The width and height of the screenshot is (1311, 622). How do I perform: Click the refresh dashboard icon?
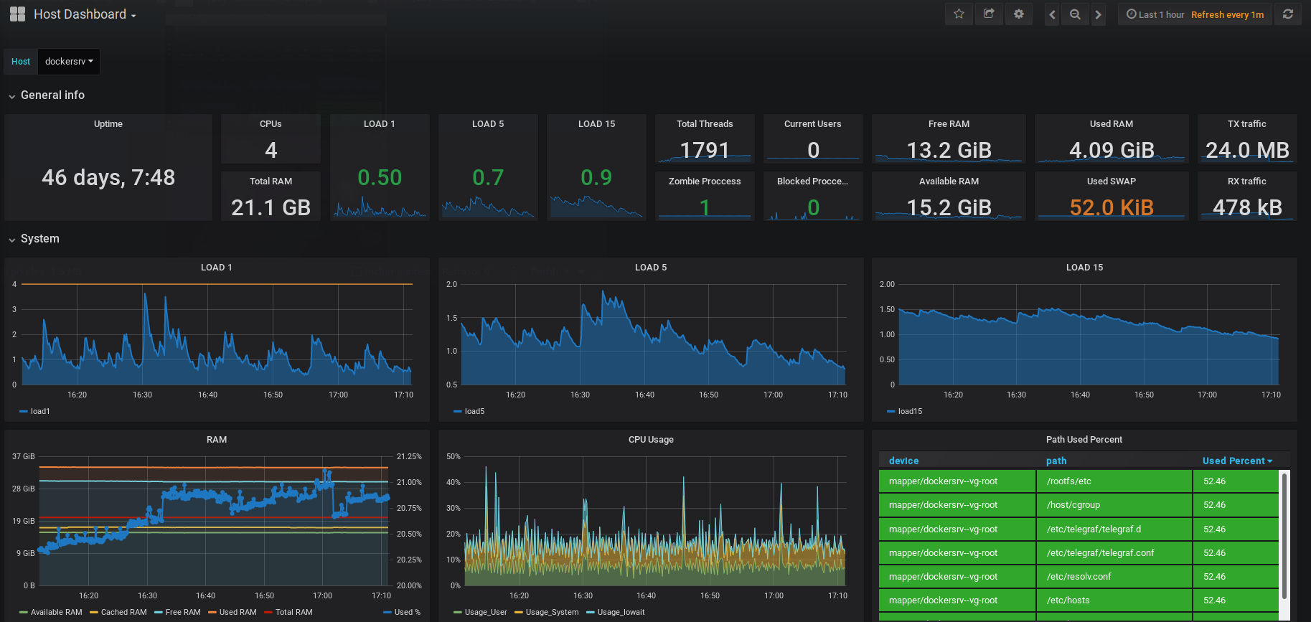coord(1288,14)
